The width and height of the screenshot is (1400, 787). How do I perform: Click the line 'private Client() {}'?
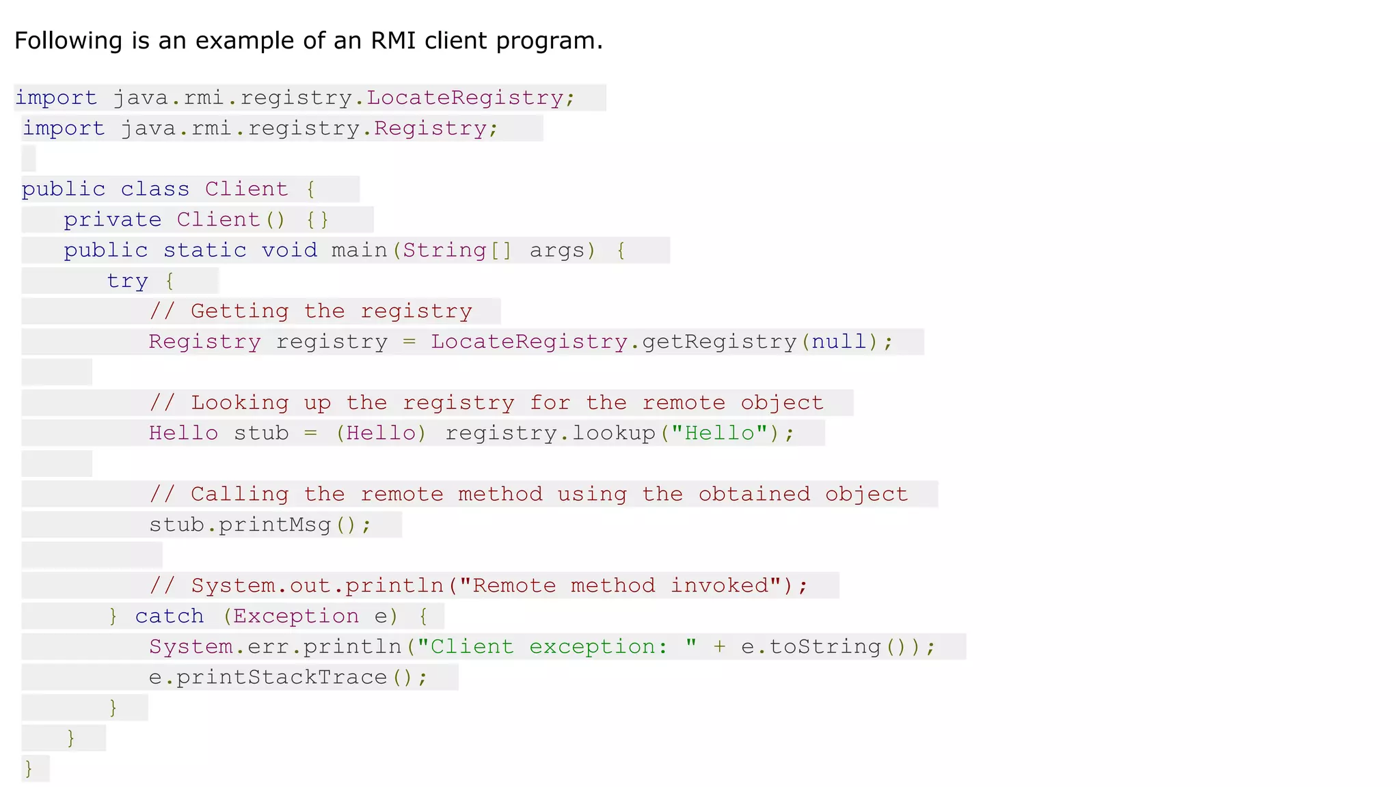pos(196,220)
